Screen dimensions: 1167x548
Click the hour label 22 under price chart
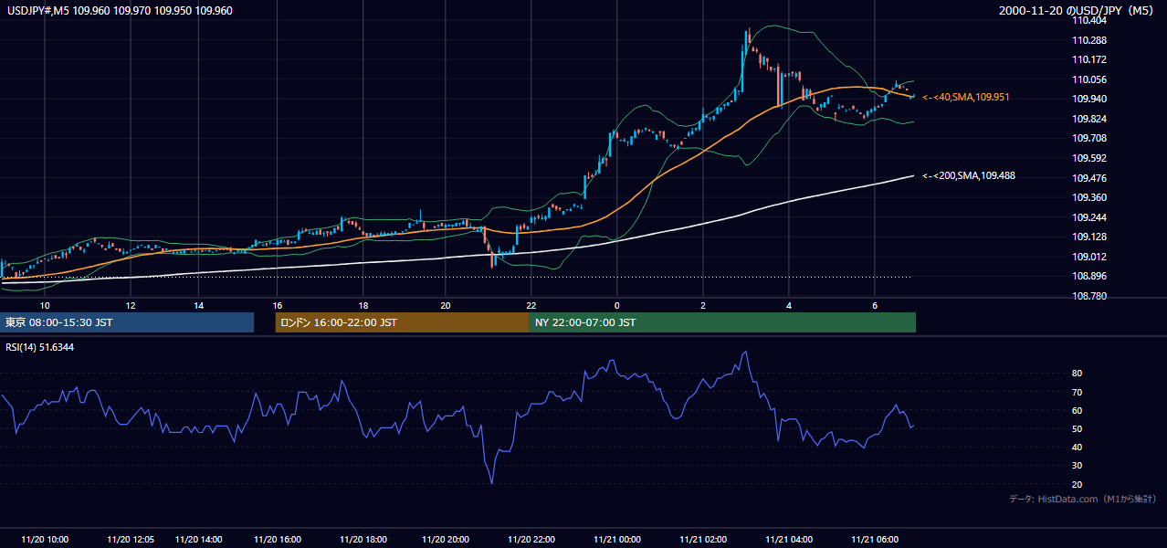click(531, 305)
